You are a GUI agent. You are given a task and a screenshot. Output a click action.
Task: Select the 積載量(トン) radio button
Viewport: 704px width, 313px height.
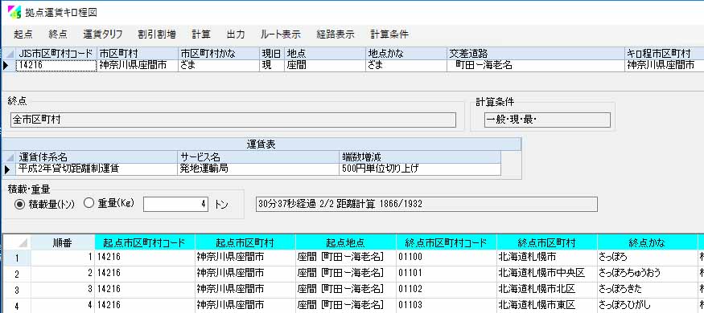(45, 204)
